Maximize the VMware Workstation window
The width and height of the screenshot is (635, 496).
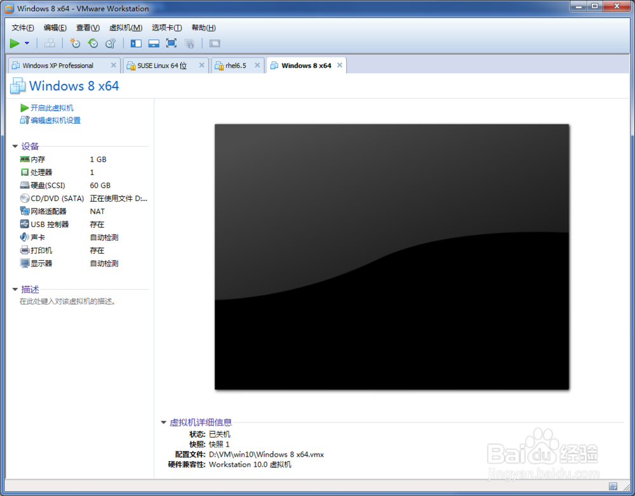tap(594, 6)
